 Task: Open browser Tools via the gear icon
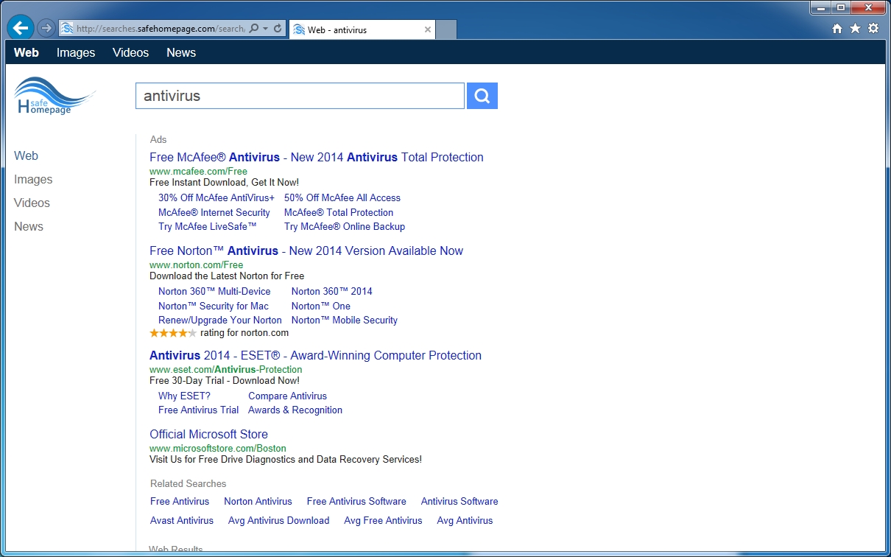click(x=872, y=27)
